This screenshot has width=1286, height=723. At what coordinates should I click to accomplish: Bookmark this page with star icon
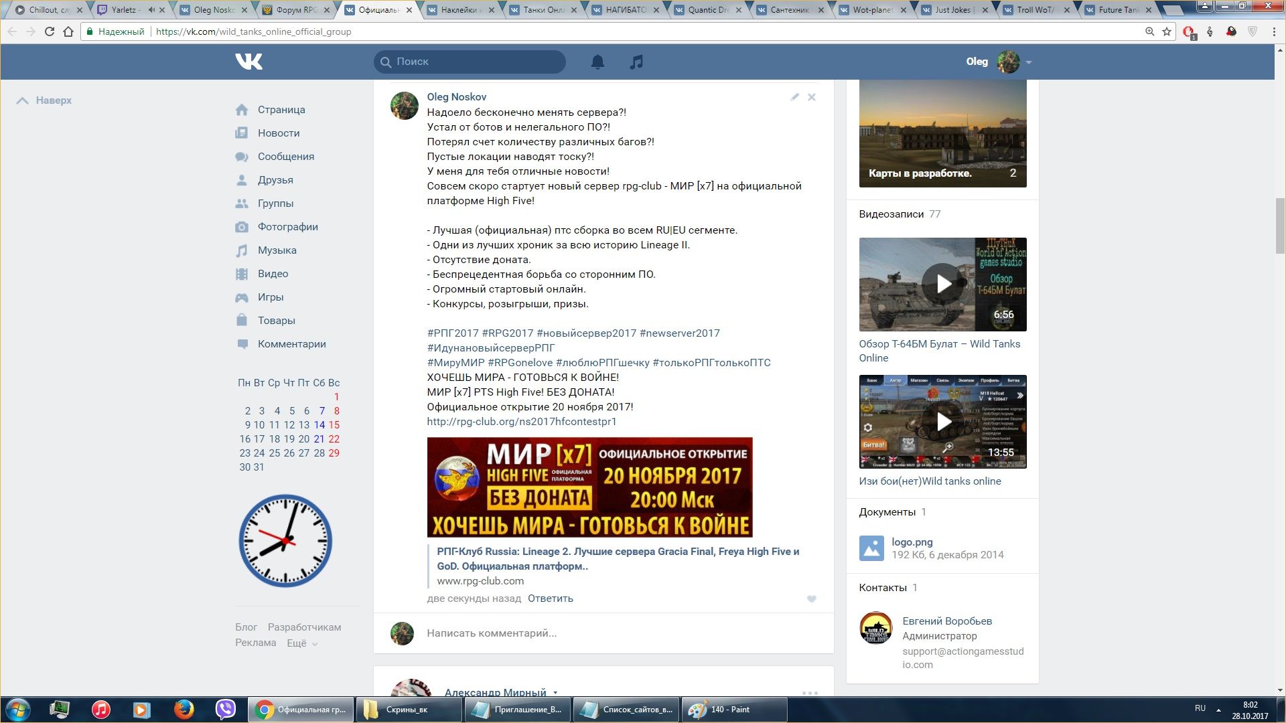1166,31
